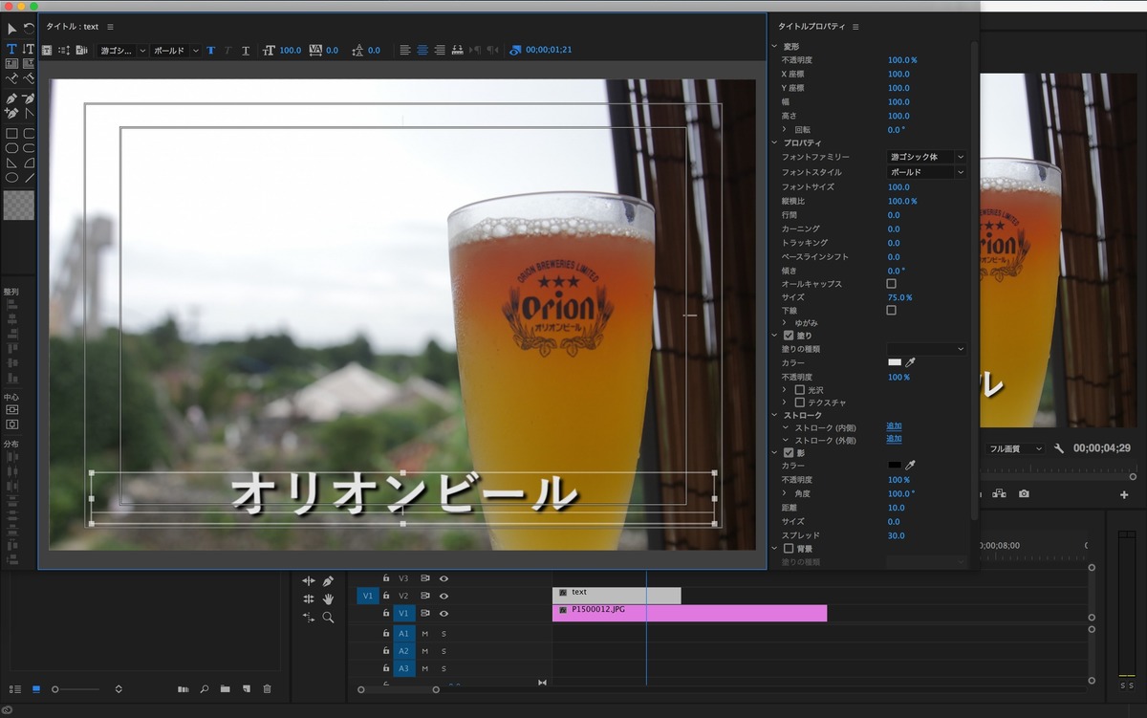Select the Vertical Type tool

pos(29,49)
